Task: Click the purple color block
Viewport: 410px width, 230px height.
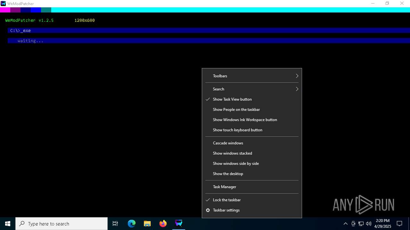Action: (15, 10)
